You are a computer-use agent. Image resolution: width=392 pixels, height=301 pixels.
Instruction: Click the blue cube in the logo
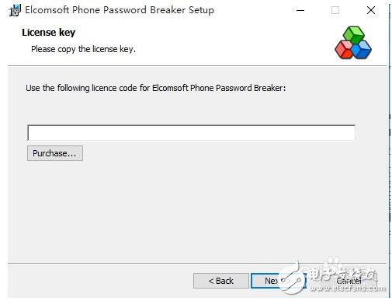coord(362,49)
